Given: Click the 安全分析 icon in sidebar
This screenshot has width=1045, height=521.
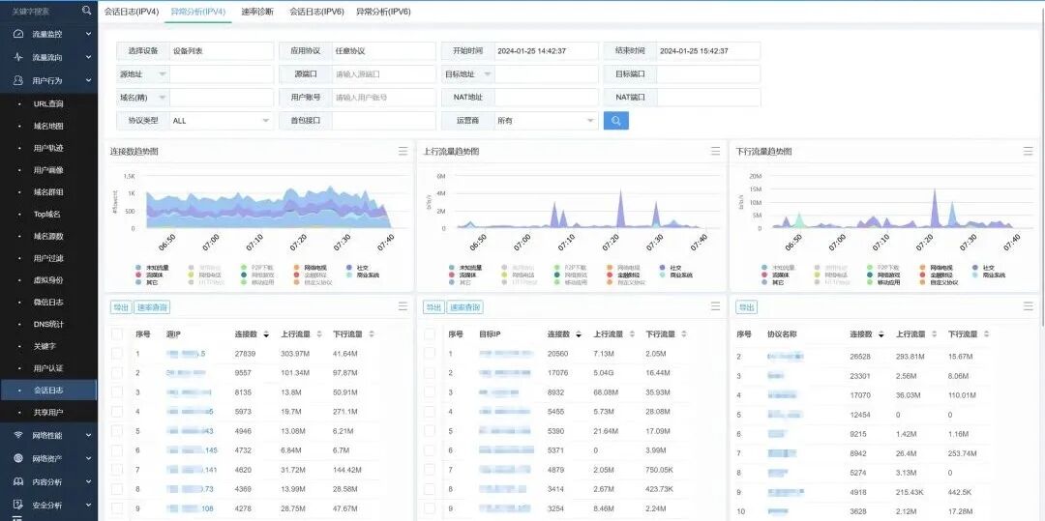Looking at the screenshot, I should coord(18,505).
